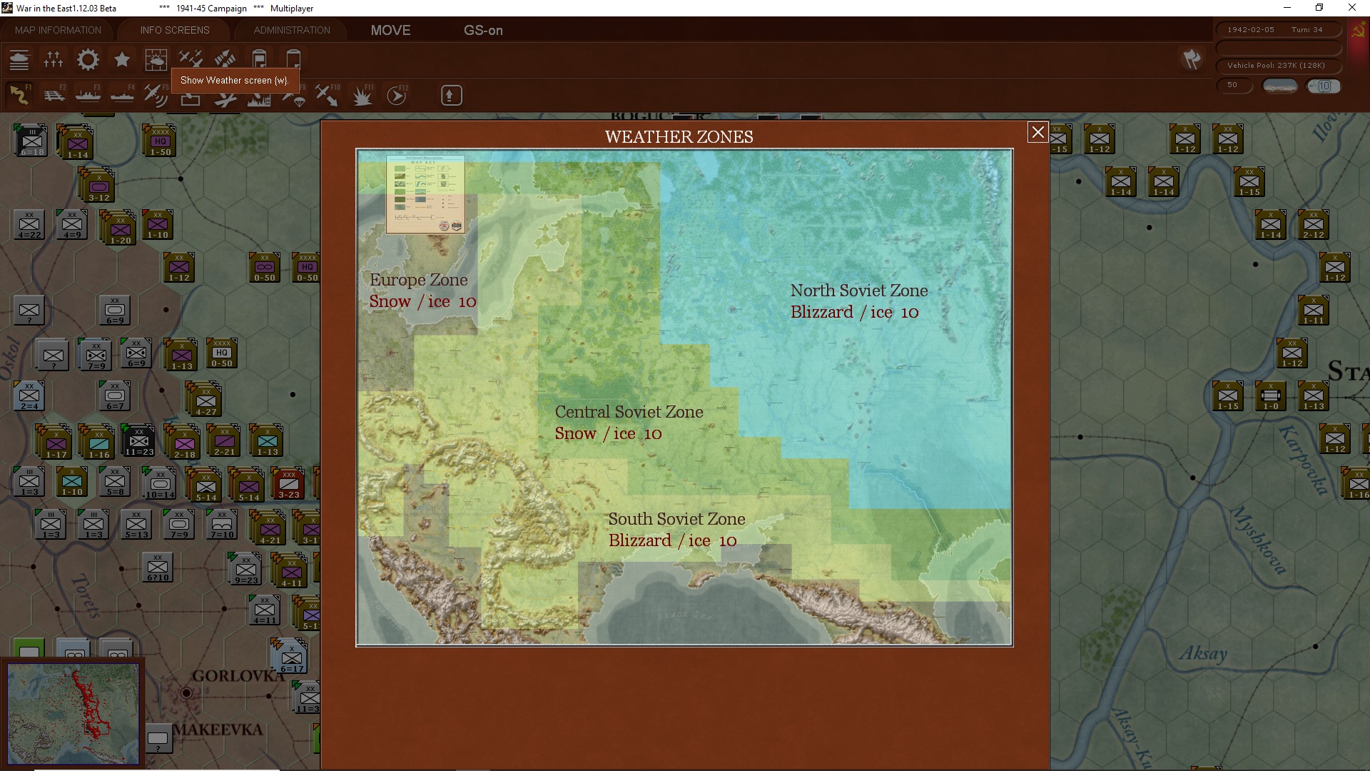Screen dimensions: 1370x771
Task: Click the crossed flags icon
Action: 1192,59
